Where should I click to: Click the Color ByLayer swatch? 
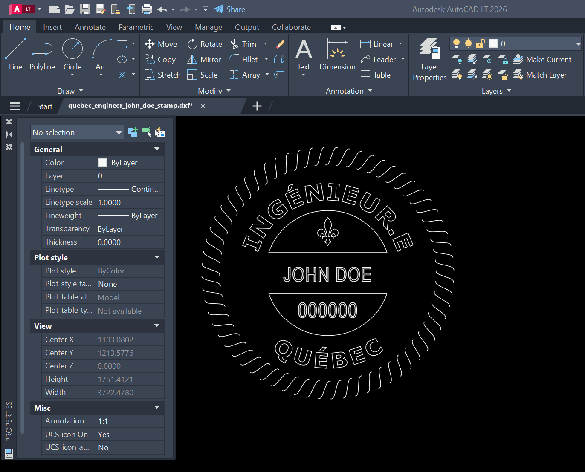[x=102, y=162]
